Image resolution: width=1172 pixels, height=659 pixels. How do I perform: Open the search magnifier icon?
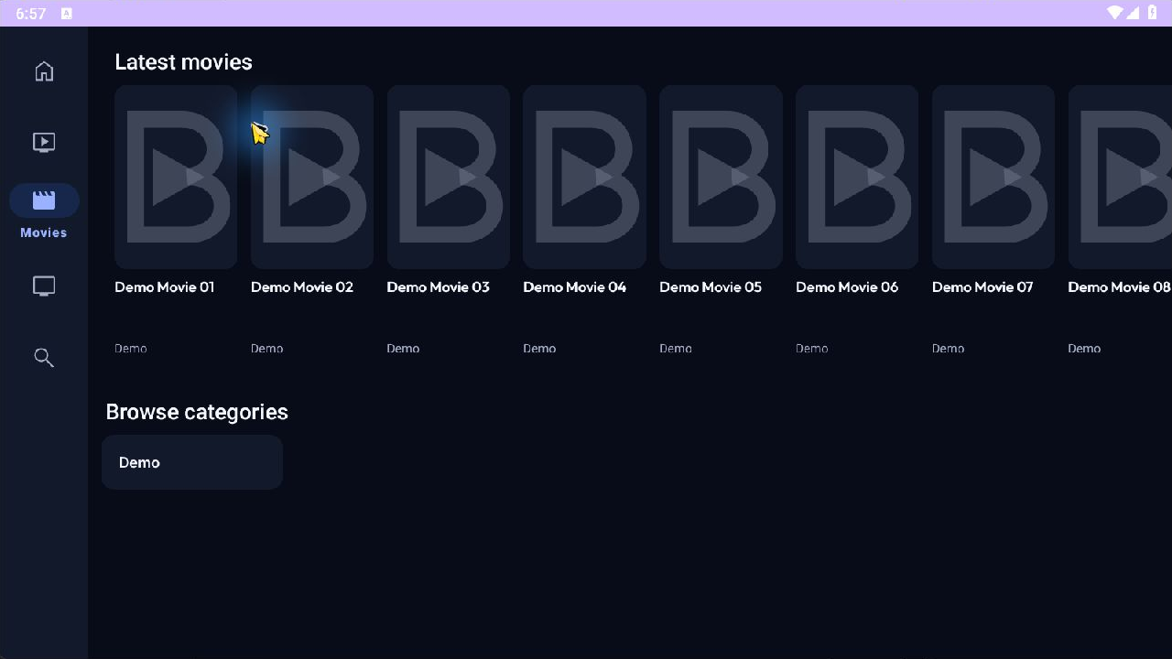click(x=44, y=357)
